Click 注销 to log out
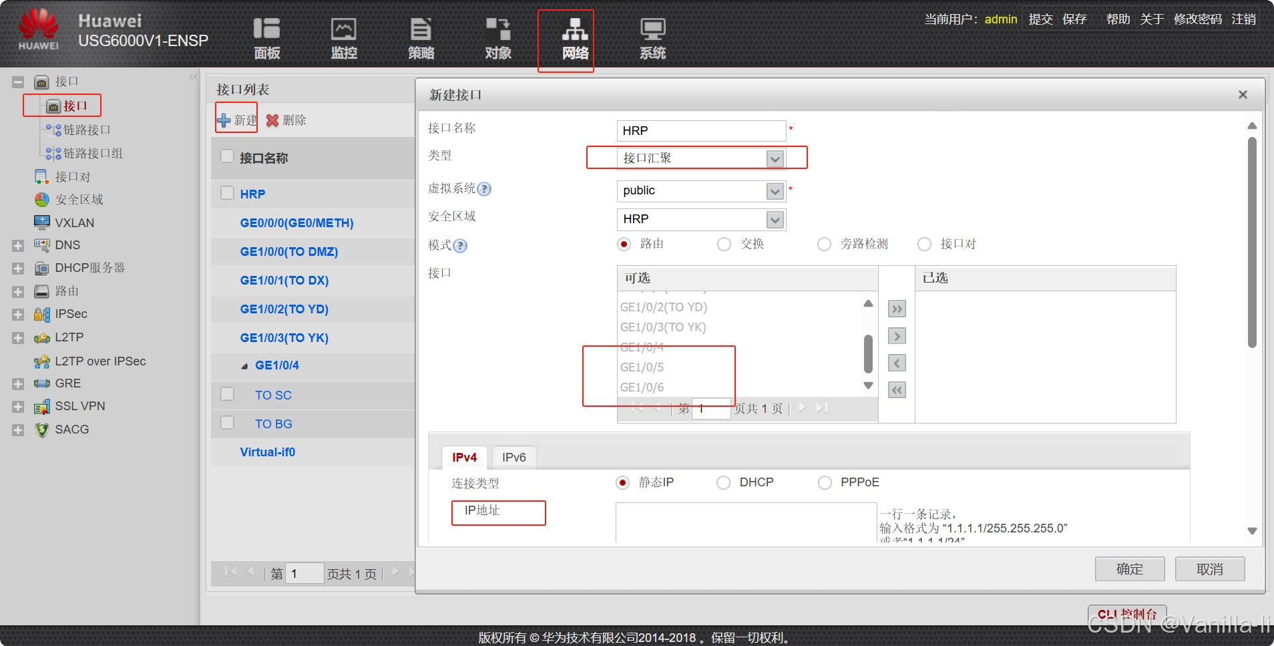 (1244, 19)
